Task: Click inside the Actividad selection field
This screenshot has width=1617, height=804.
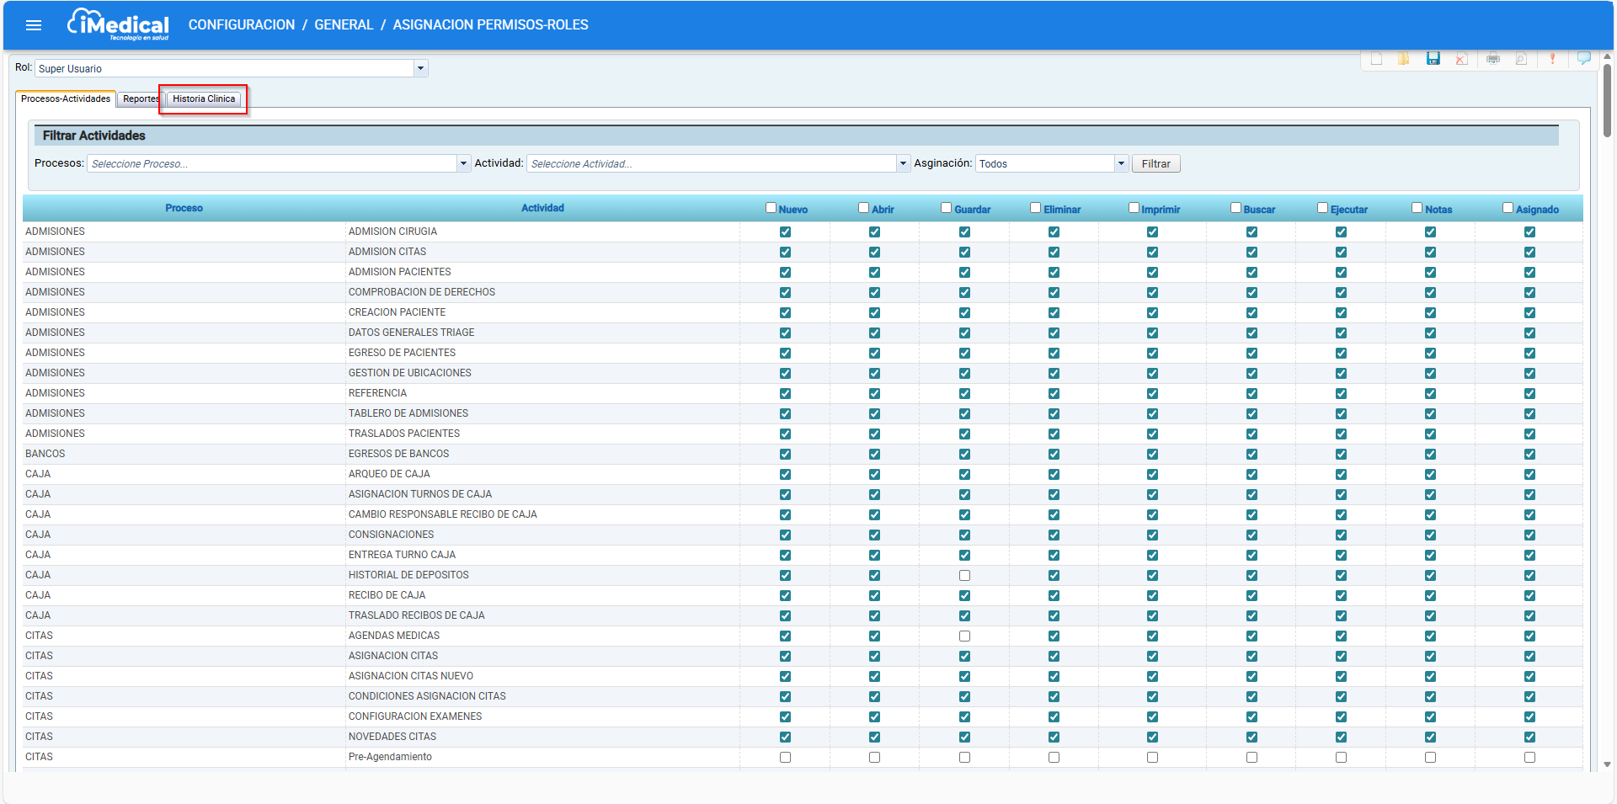Action: click(712, 164)
